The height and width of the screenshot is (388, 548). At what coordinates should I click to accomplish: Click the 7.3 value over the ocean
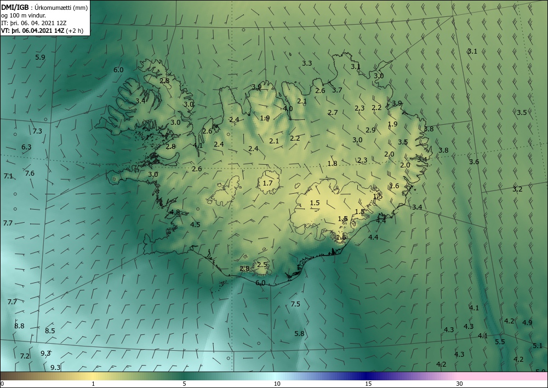37,131
